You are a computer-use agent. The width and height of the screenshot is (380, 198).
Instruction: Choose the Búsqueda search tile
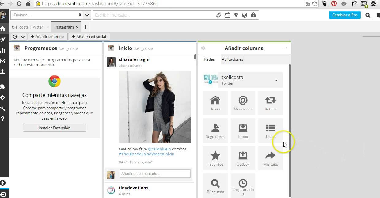coord(215,186)
